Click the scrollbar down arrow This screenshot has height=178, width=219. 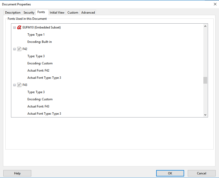pos(205,115)
